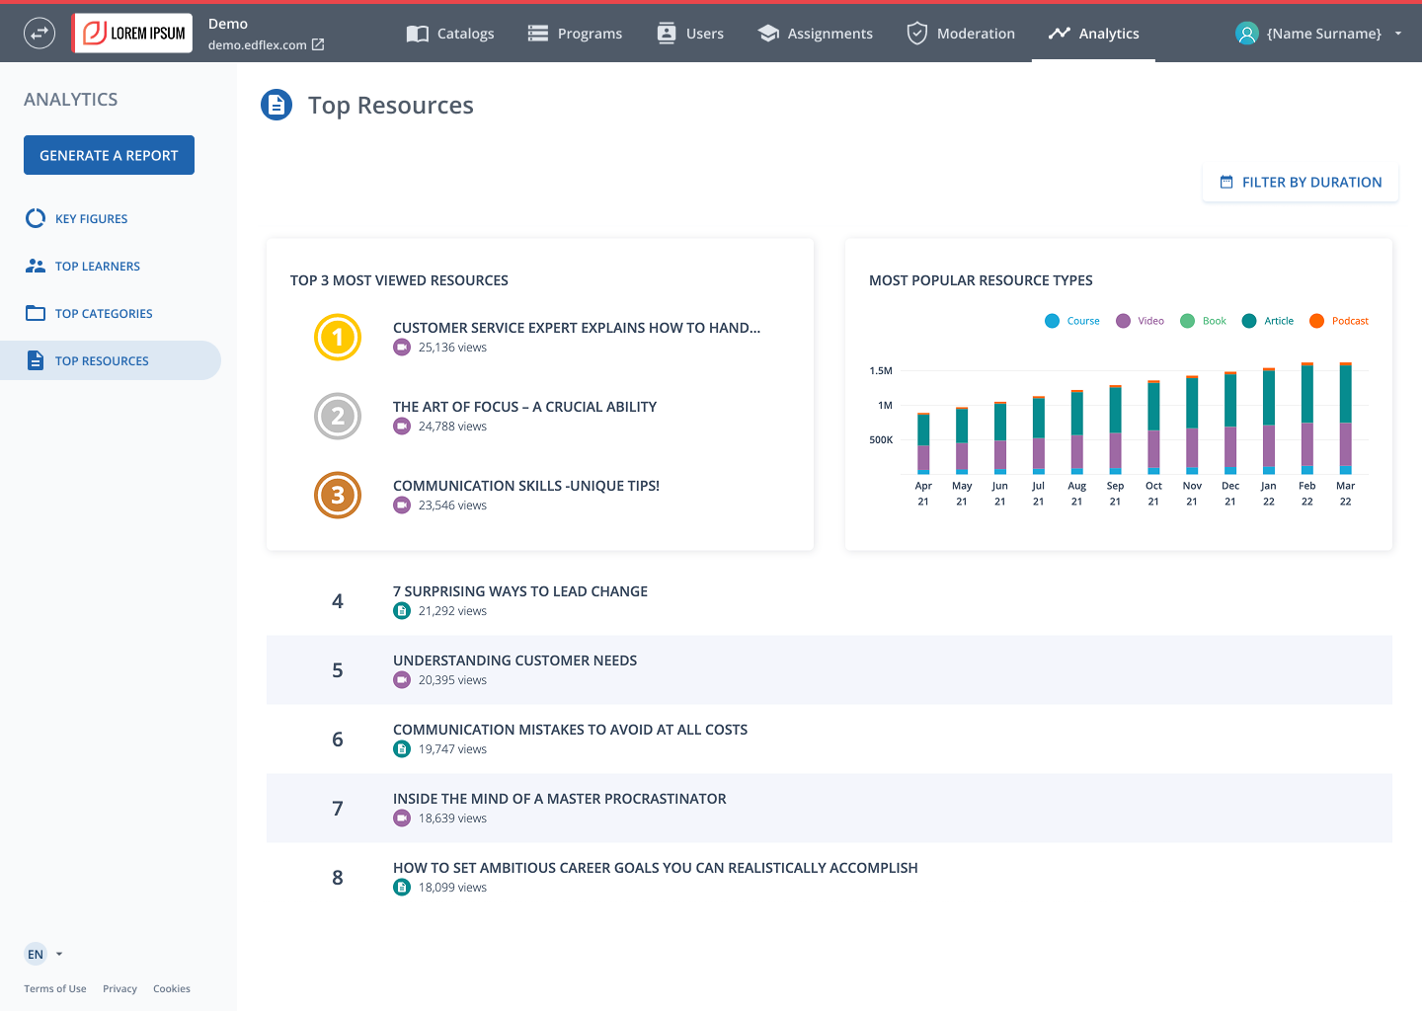Click the Top Resources document sidebar icon
The width and height of the screenshot is (1422, 1011).
click(36, 360)
